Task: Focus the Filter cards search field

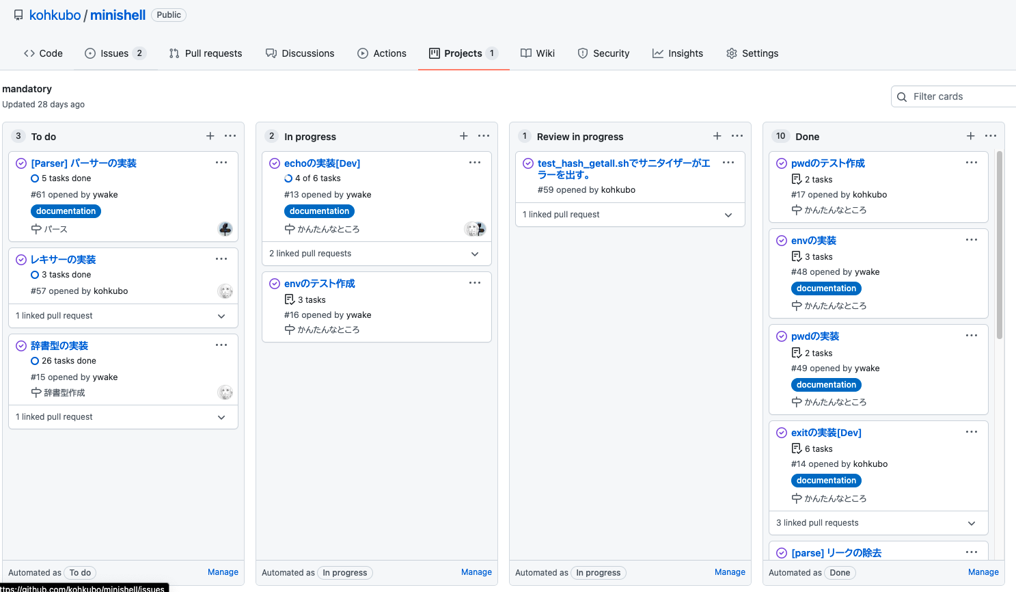Action: pyautogui.click(x=954, y=96)
